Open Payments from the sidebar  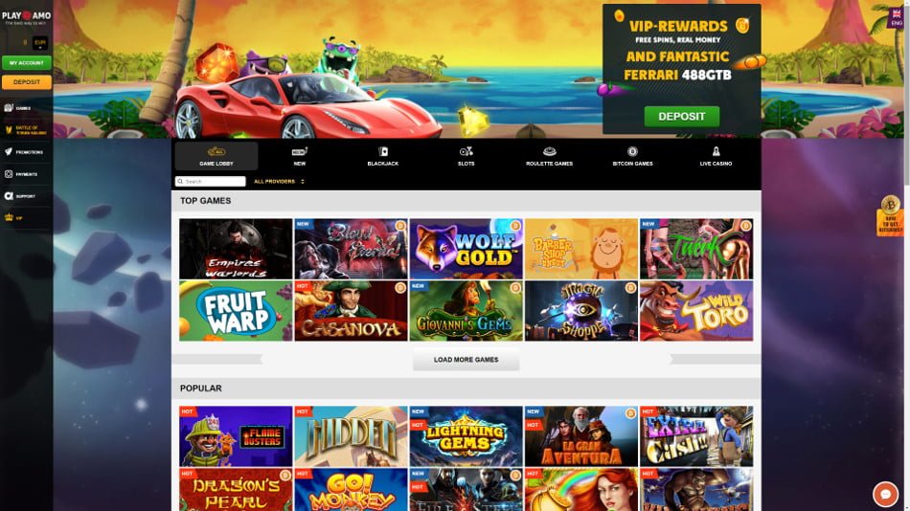coord(9,174)
